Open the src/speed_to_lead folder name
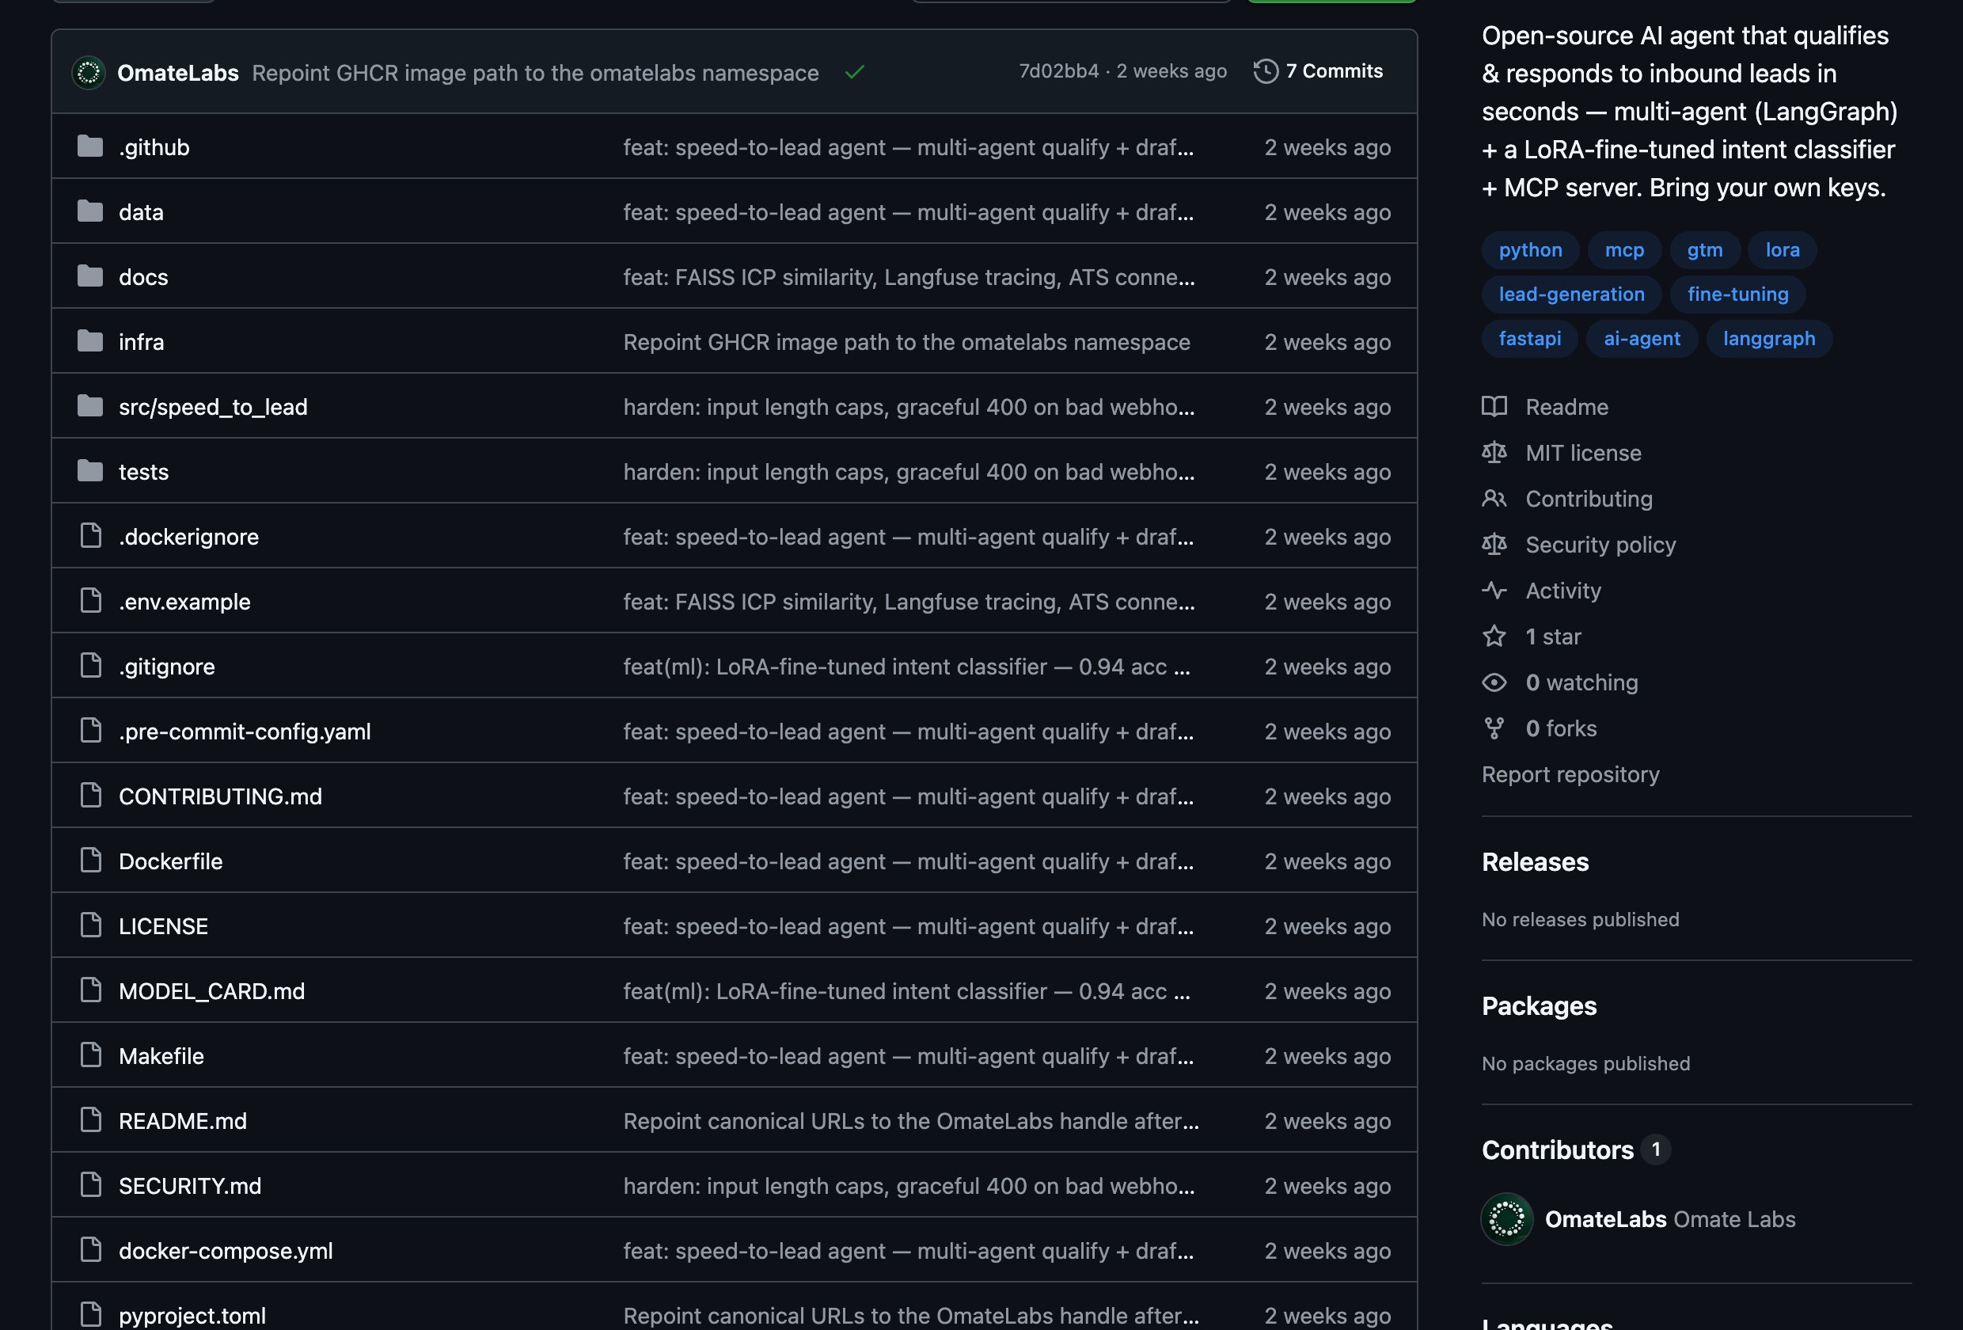1963x1330 pixels. [213, 407]
